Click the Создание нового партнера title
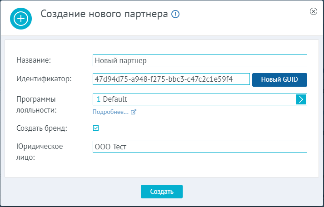Viewport: 324px width, 207px height. (105, 14)
